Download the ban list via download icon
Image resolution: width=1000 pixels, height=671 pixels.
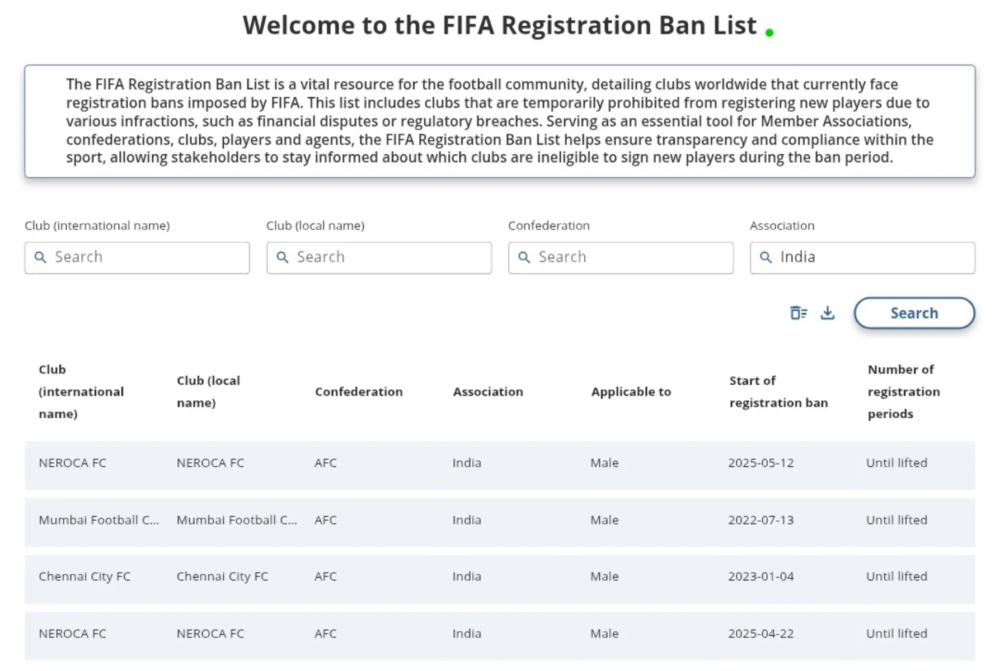[827, 313]
